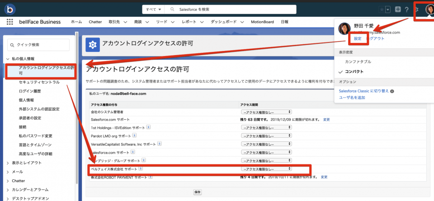434x201 pixels.
Task: Click the 設定 link in profile menu
Action: (x=358, y=39)
